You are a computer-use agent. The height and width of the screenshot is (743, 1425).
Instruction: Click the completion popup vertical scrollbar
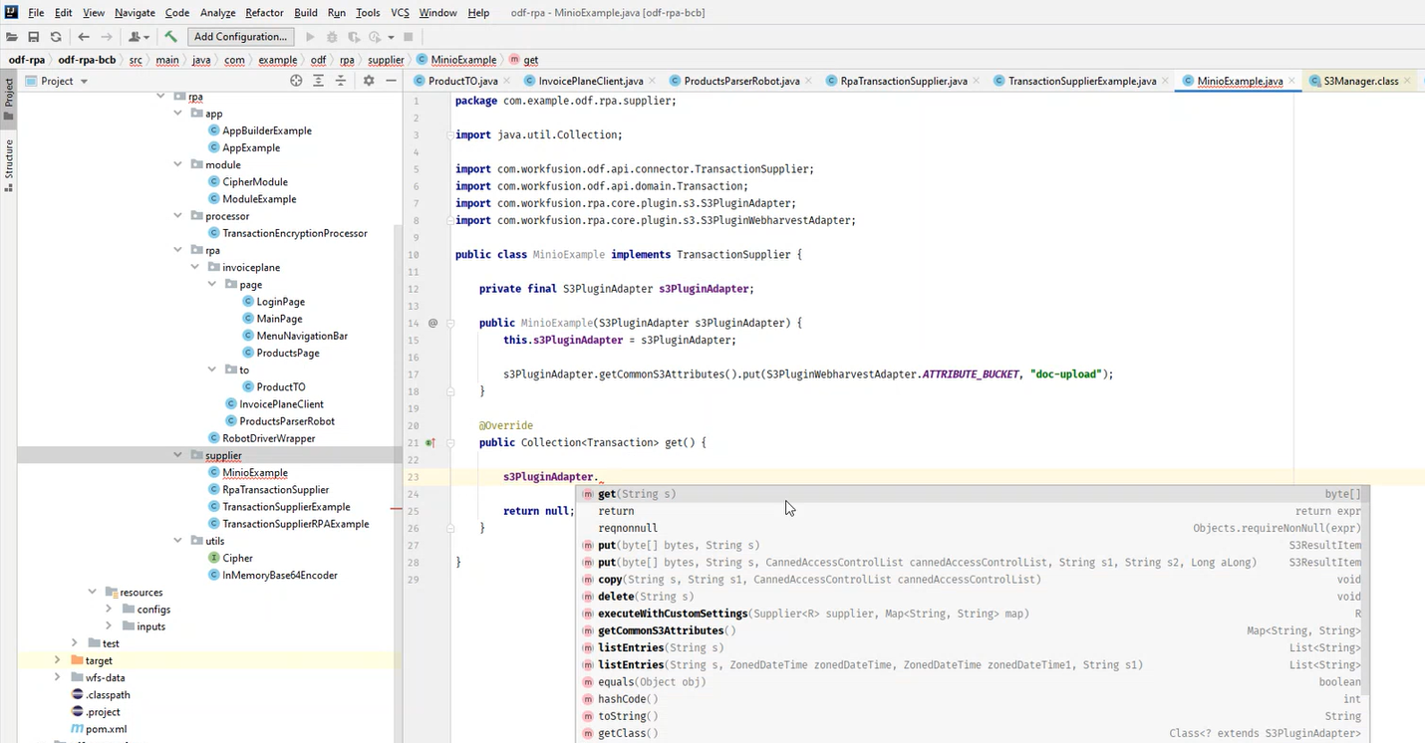pos(1366,593)
